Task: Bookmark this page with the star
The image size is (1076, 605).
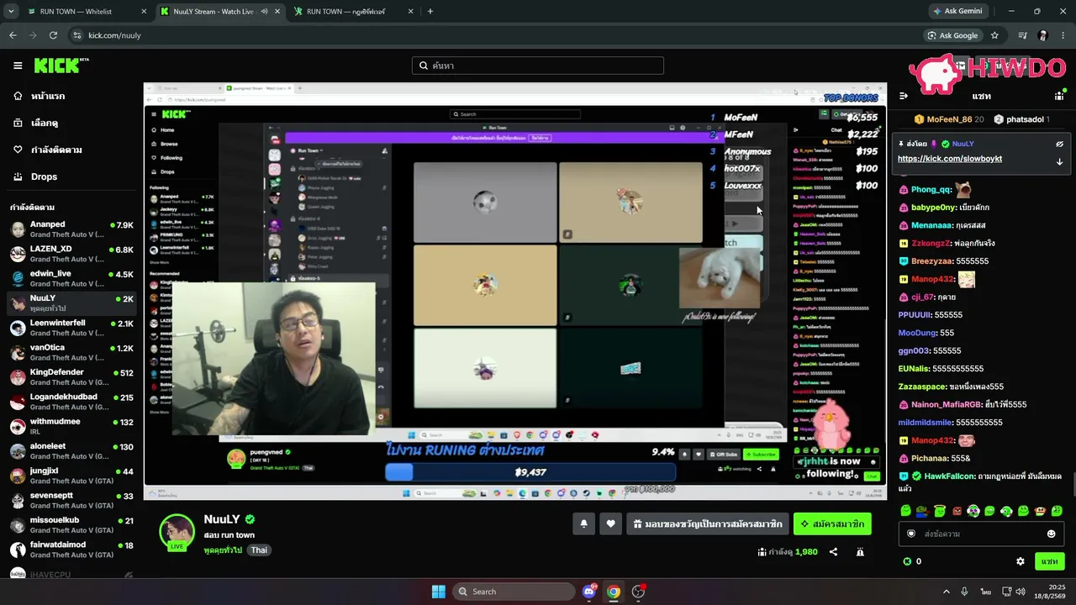Action: pos(994,35)
